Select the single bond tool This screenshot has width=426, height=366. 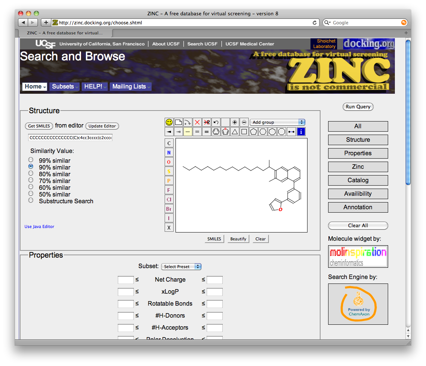pyautogui.click(x=188, y=132)
